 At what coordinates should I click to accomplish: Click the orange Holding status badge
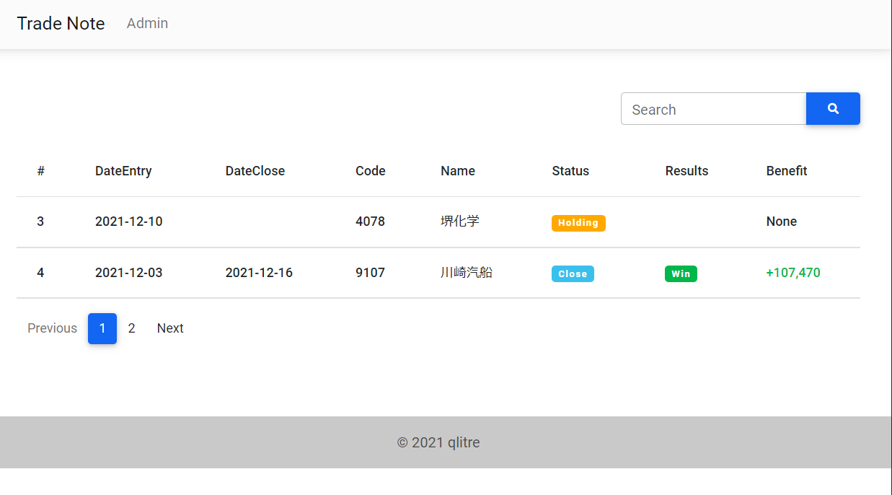click(x=578, y=223)
